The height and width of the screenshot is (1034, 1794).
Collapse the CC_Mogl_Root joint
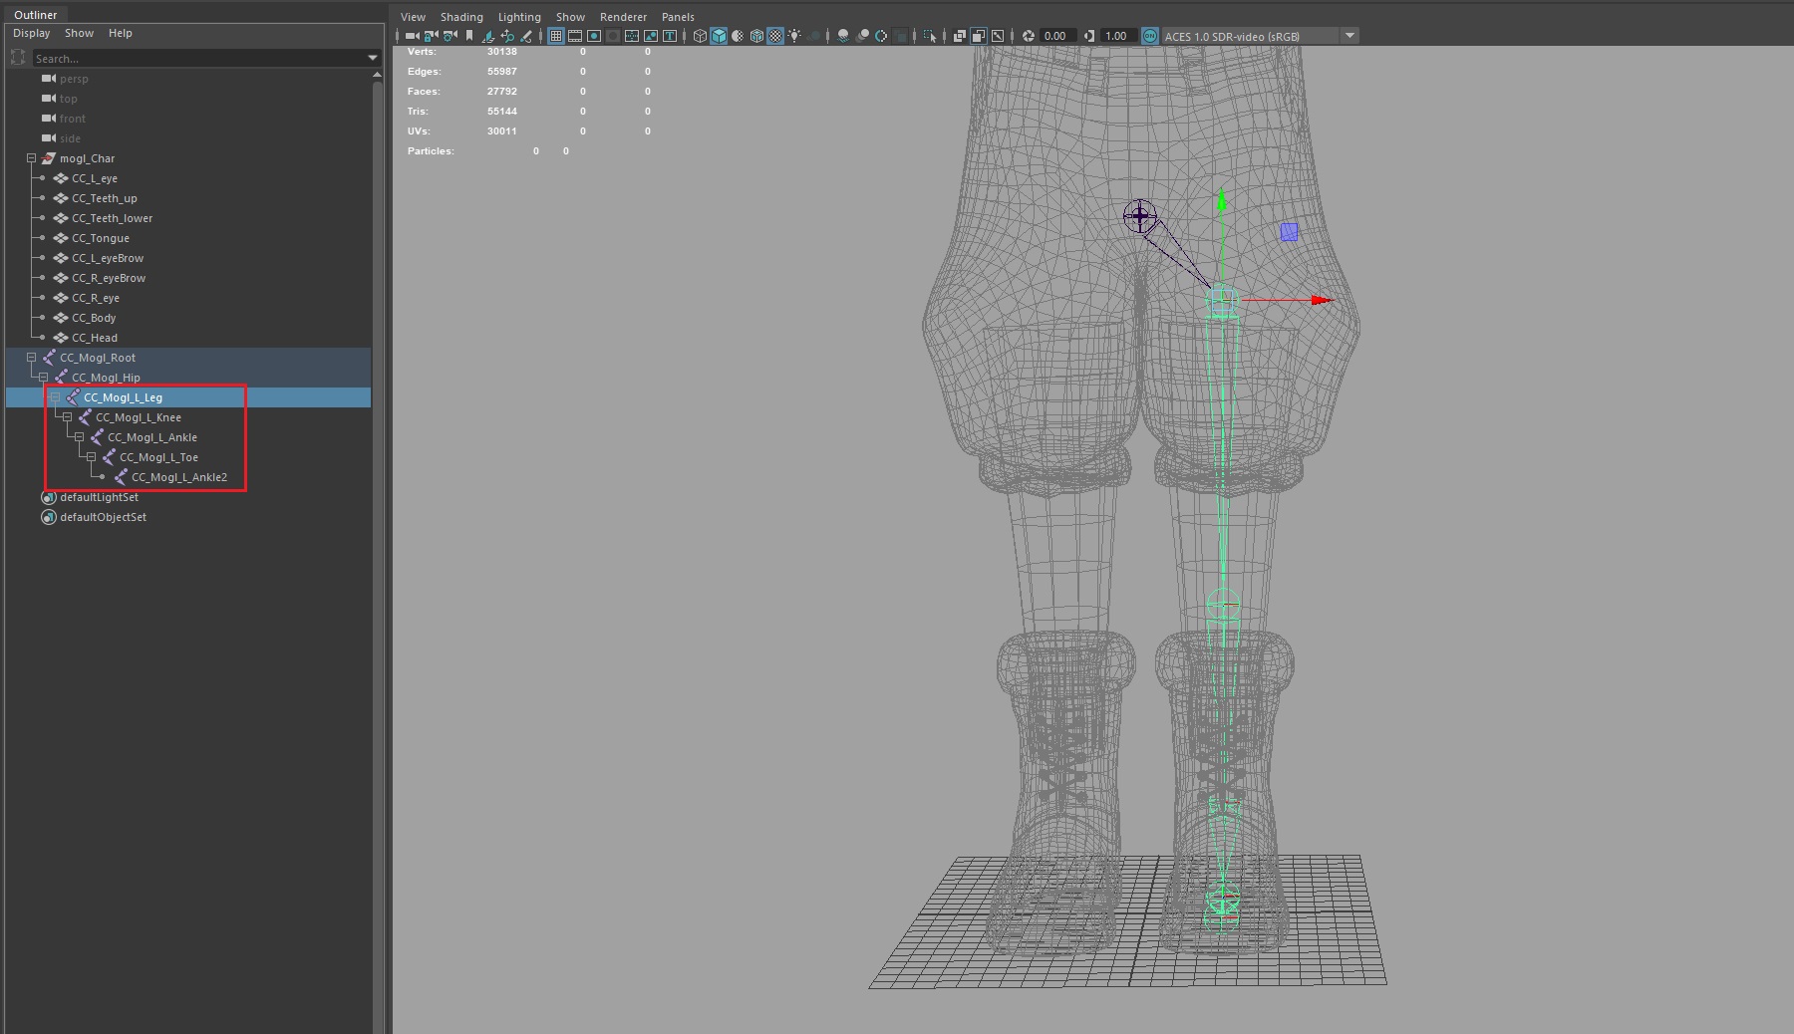click(31, 358)
